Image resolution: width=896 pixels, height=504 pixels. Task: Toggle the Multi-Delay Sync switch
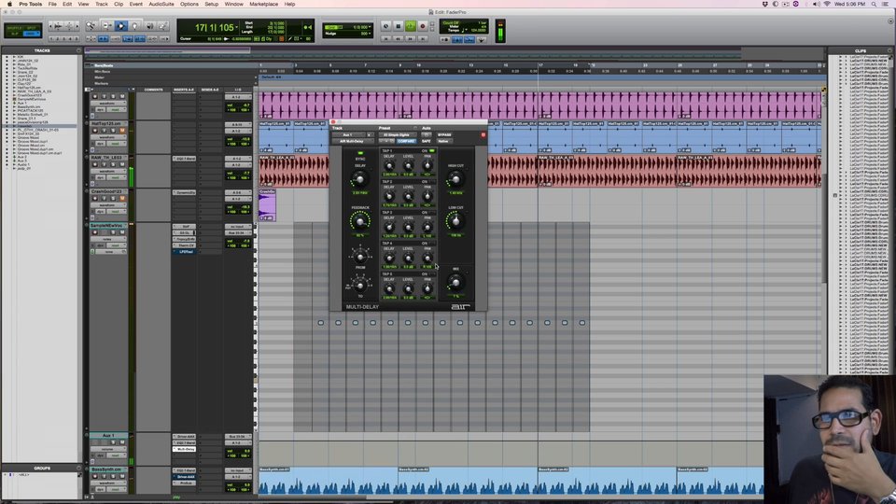pos(360,153)
